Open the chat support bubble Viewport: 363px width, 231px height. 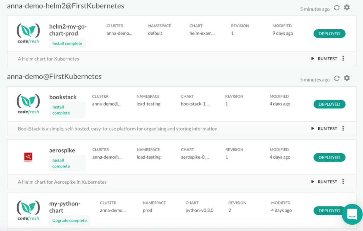click(x=352, y=214)
